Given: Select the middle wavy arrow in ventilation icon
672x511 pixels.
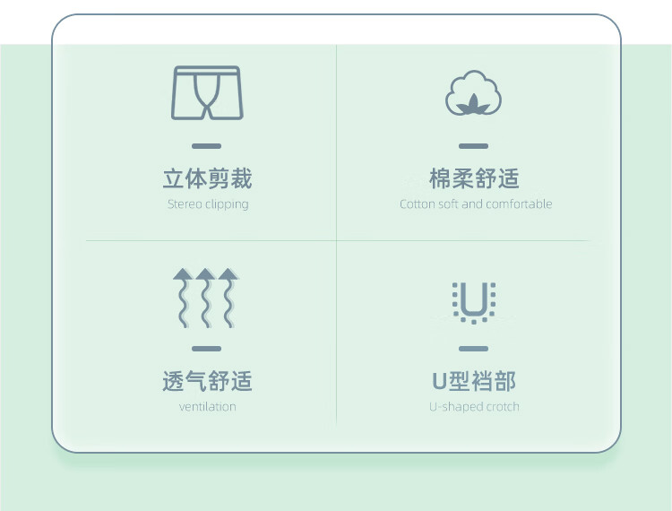Looking at the screenshot, I should click(x=206, y=297).
